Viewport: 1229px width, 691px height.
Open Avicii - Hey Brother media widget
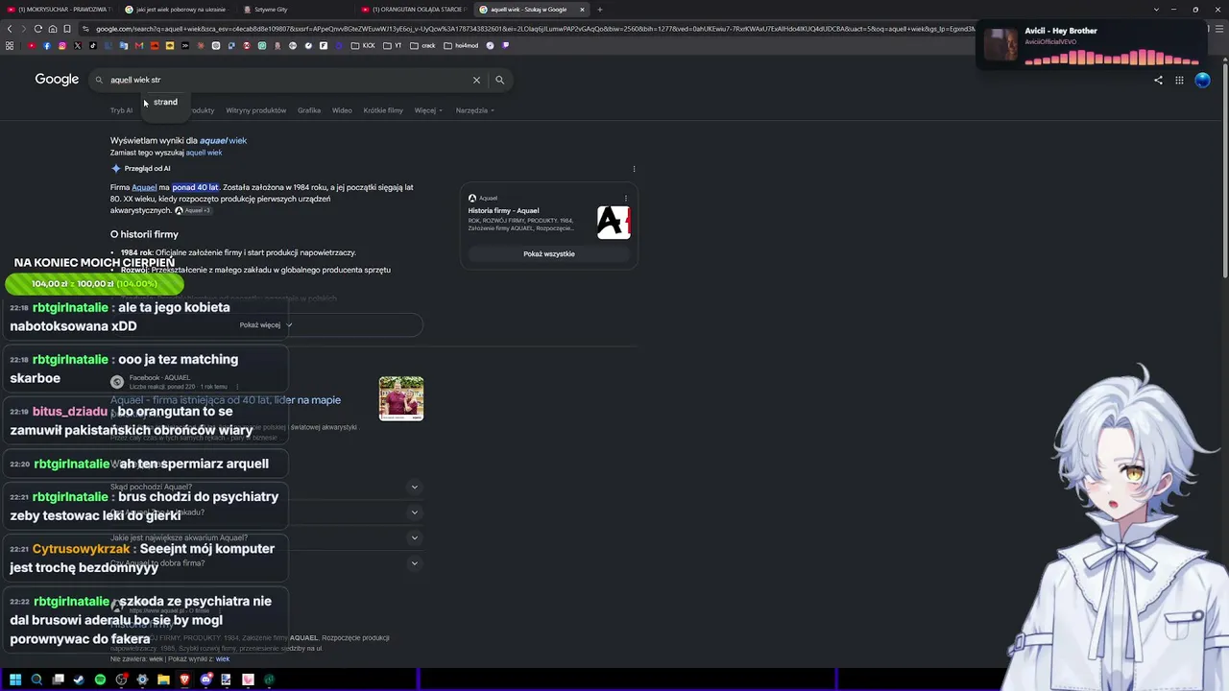[x=1092, y=44]
